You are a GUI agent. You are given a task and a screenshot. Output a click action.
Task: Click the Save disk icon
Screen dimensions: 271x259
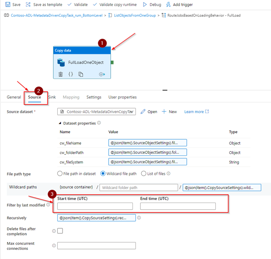coord(8,4)
